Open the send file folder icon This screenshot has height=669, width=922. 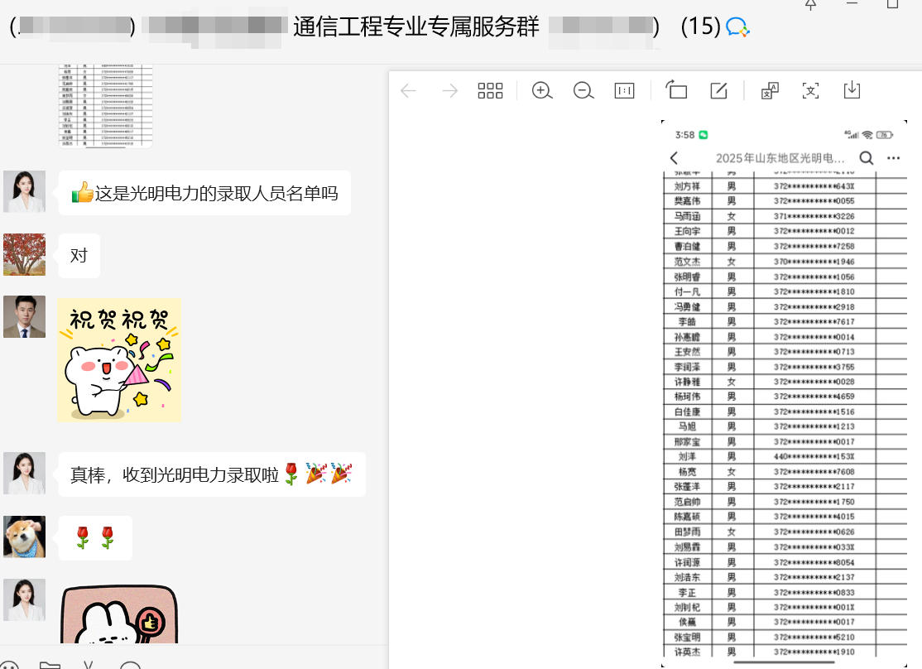pyautogui.click(x=50, y=665)
